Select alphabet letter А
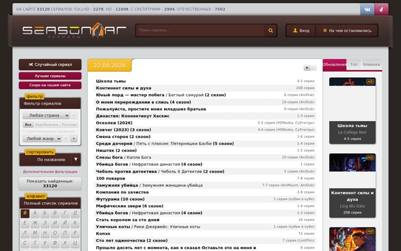401x251 pixels. coord(35,213)
